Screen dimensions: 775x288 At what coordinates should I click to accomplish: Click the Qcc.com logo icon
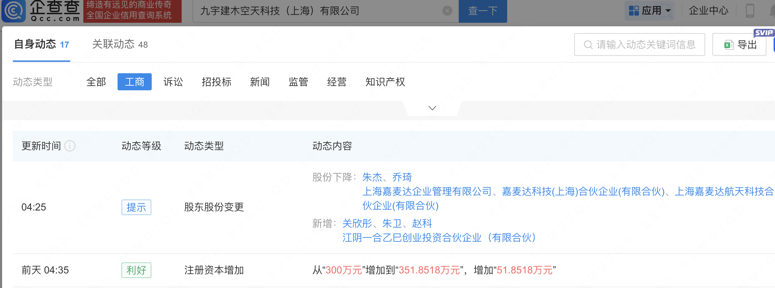(14, 11)
